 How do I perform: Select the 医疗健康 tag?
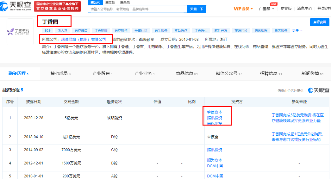click(x=81, y=31)
